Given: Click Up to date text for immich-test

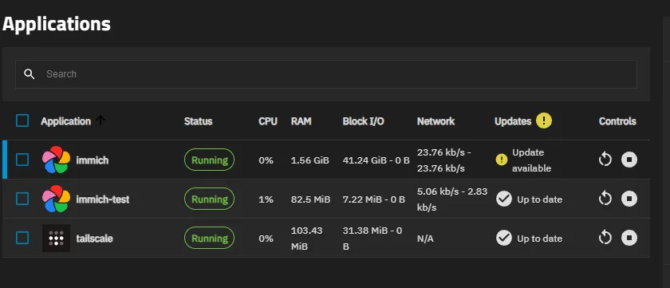Looking at the screenshot, I should 540,199.
